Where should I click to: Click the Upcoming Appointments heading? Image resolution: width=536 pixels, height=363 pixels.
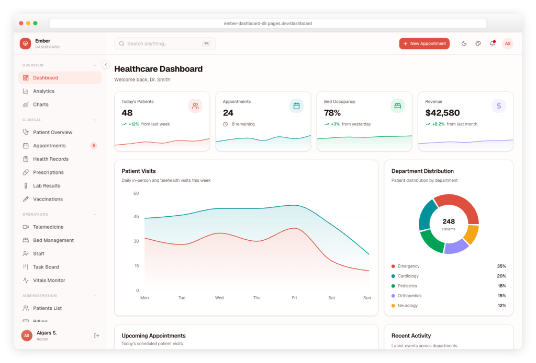(x=153, y=336)
